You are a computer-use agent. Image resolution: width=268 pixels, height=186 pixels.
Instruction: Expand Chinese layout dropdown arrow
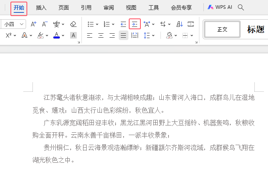coord(153,24)
